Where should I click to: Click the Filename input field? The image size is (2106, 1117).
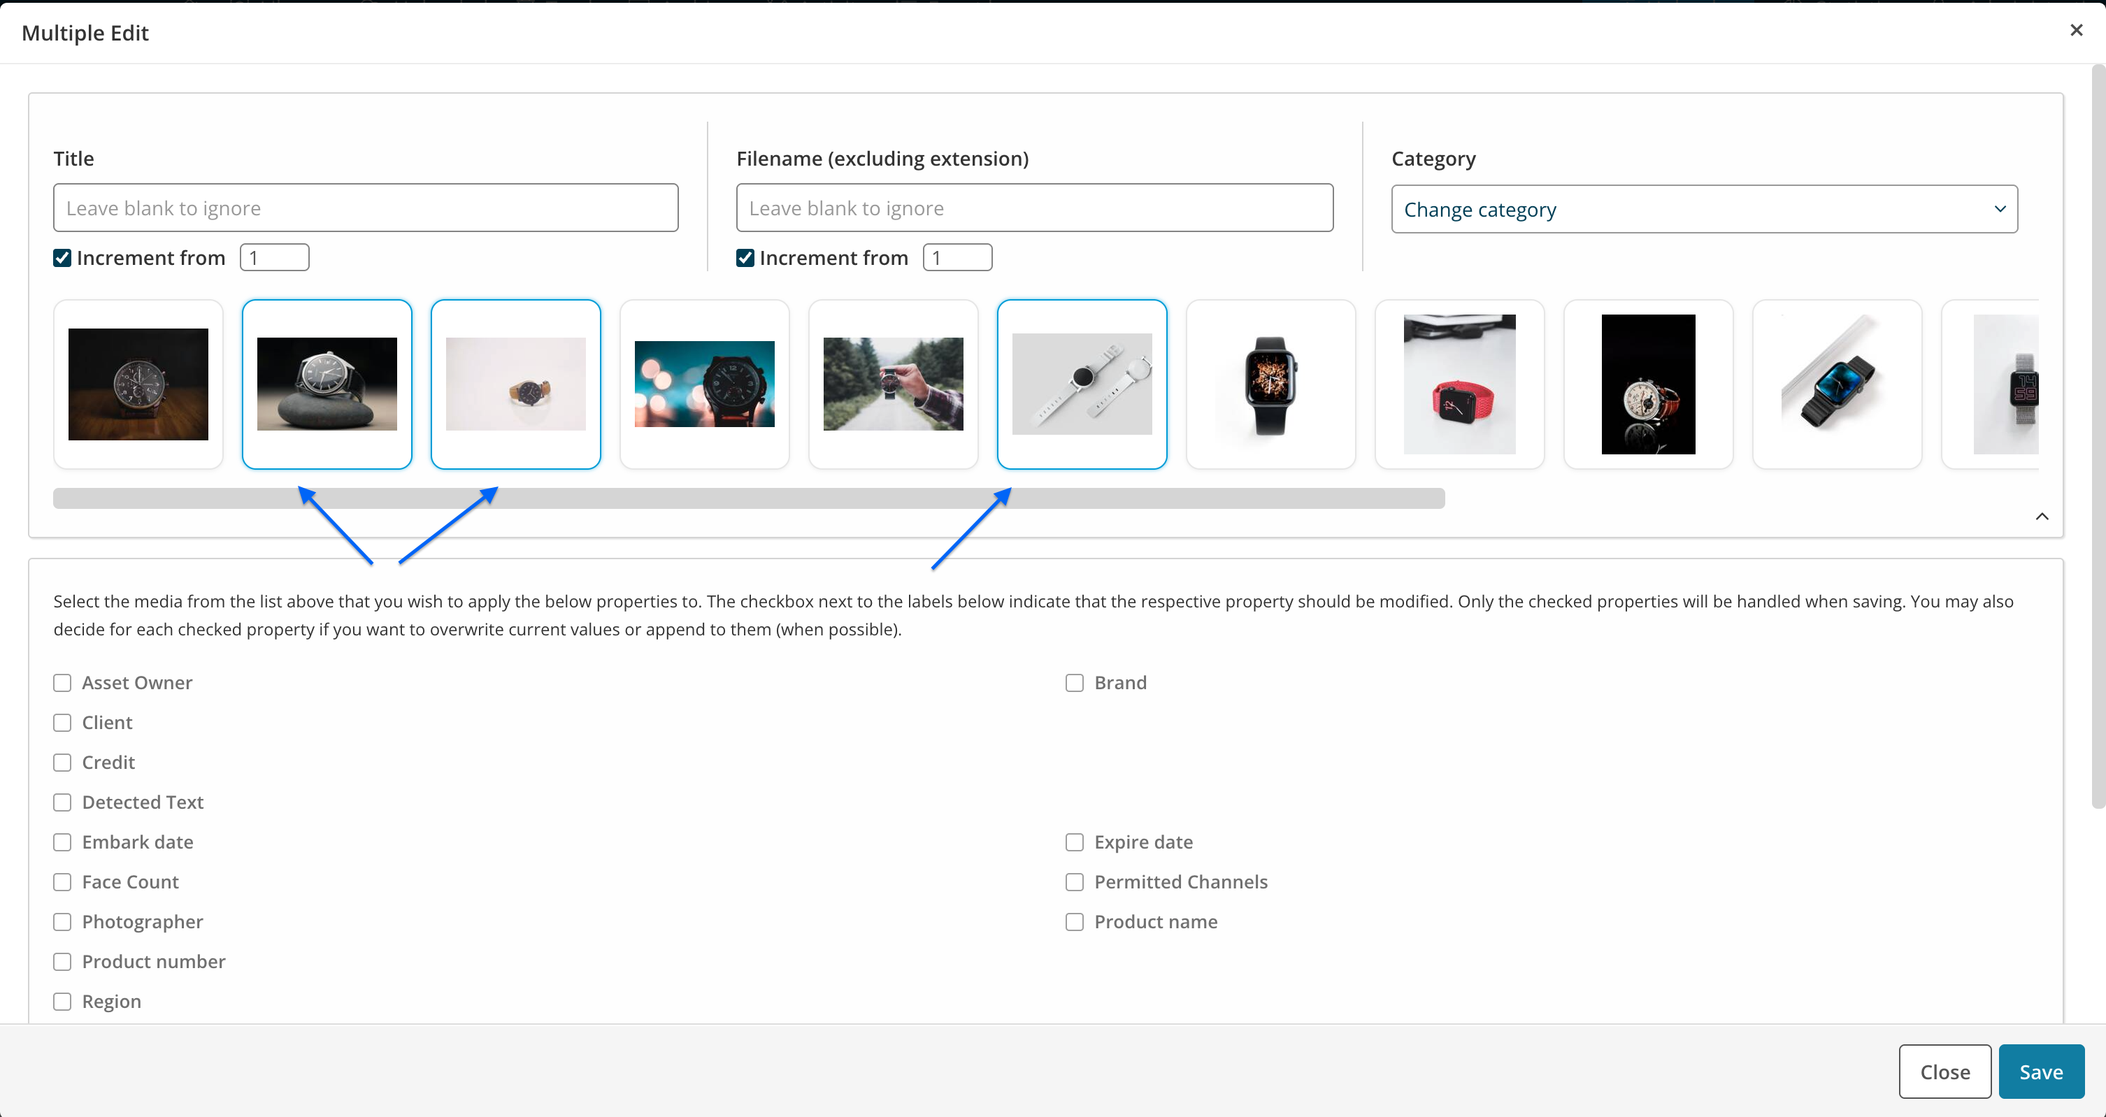[1034, 208]
